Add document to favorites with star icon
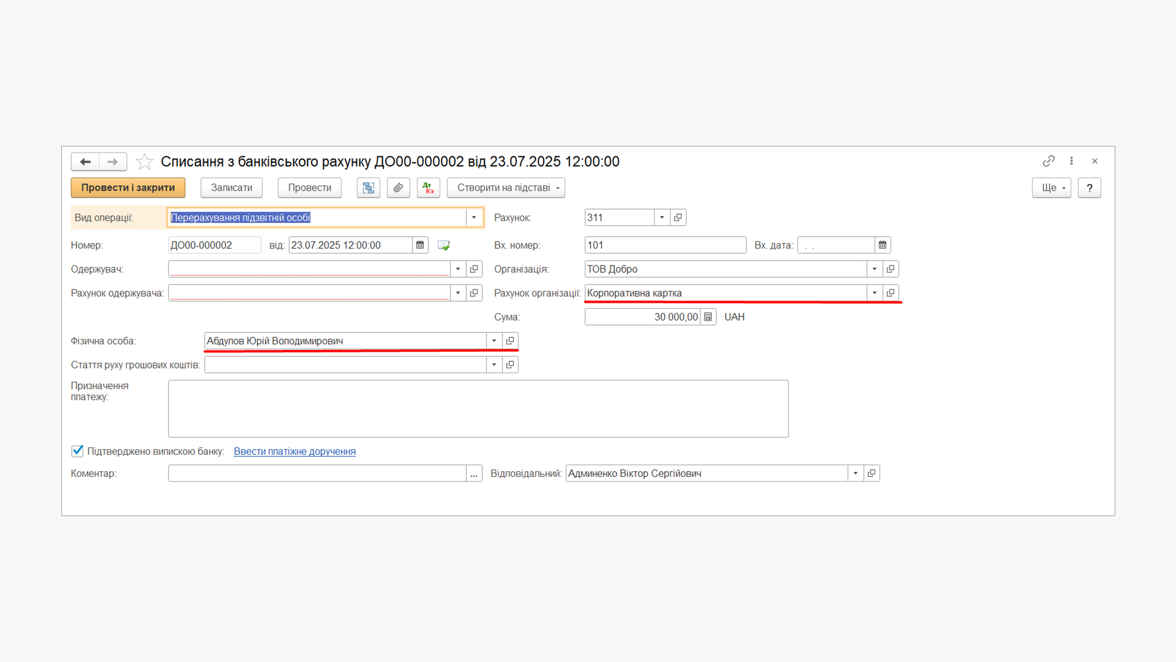This screenshot has width=1176, height=662. (x=145, y=161)
